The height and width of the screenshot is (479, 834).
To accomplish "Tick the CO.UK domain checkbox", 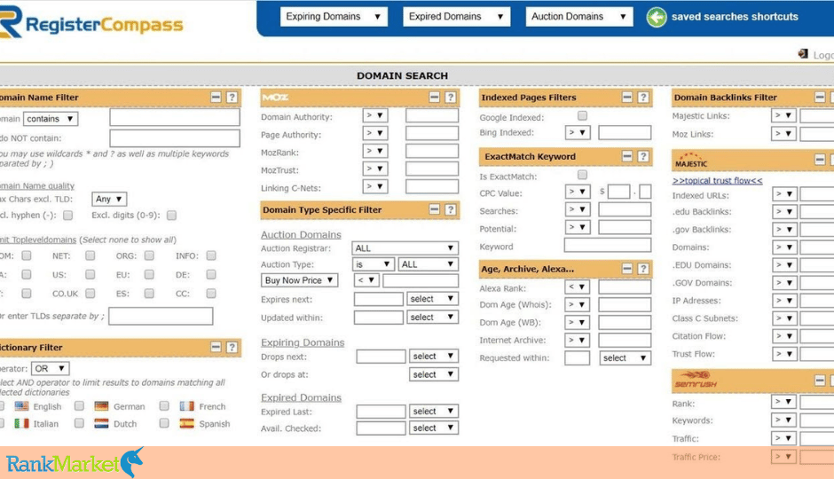I will pos(90,294).
